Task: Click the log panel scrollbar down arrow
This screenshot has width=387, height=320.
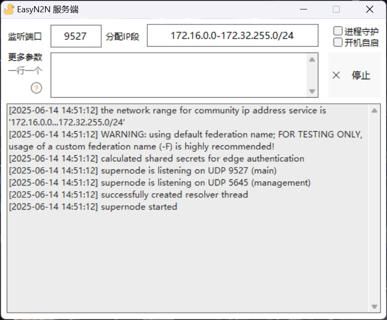Action: coord(374,307)
